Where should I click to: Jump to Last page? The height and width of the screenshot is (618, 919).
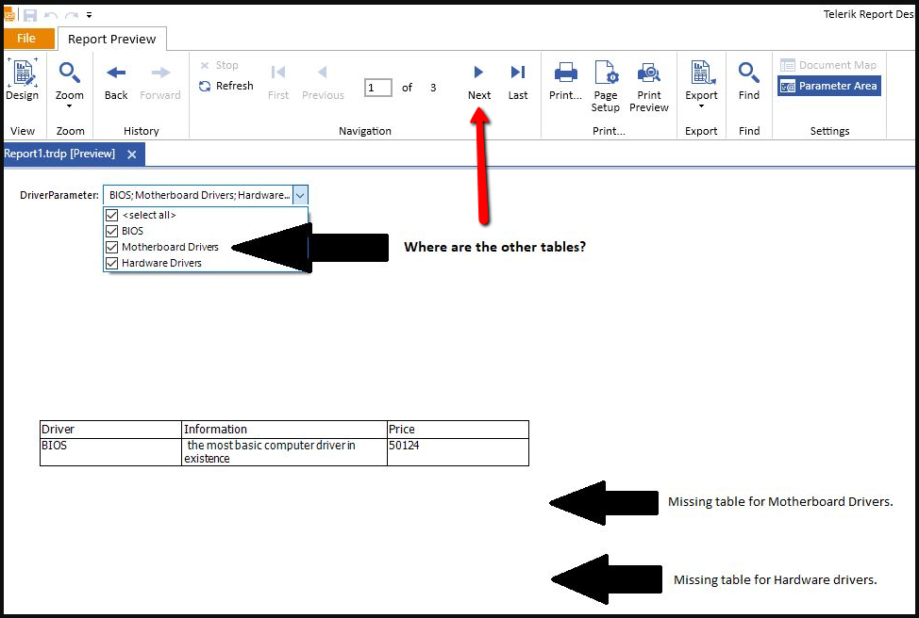[x=517, y=82]
